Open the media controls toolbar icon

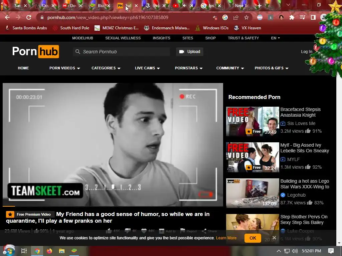pos(303,17)
